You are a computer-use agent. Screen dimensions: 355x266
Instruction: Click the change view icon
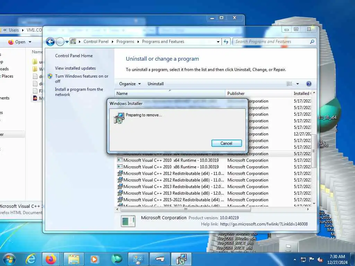pos(289,84)
